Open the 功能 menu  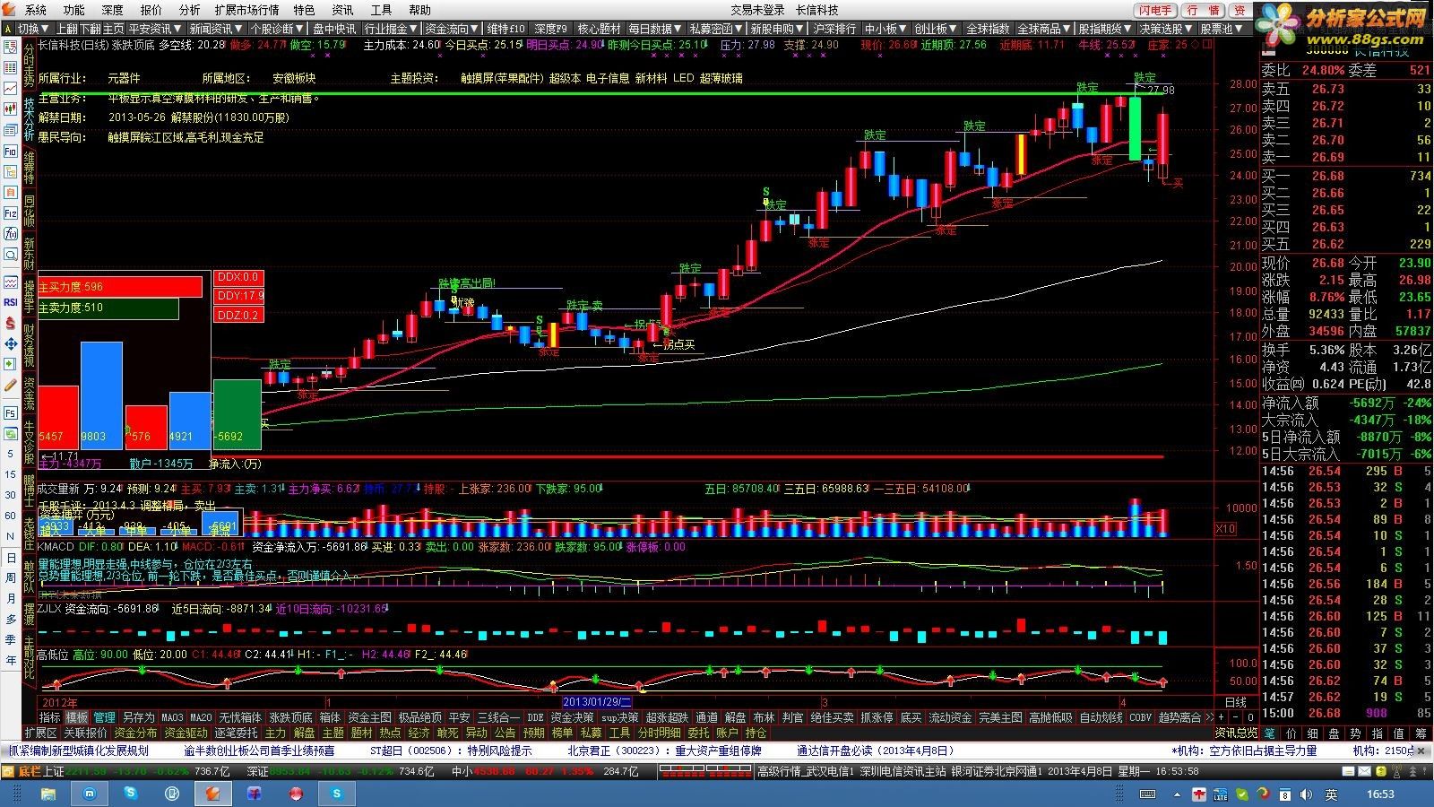[x=74, y=10]
